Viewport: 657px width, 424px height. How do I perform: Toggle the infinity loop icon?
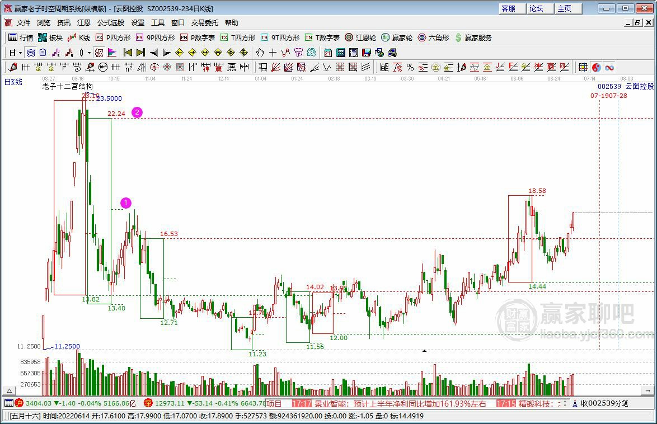(609, 67)
